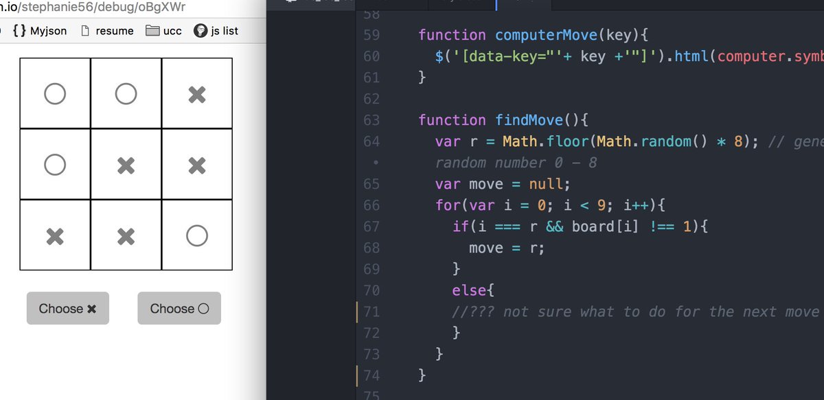Click line number 66 in the code editor
Viewport: 824px width, 400px height.
[371, 205]
